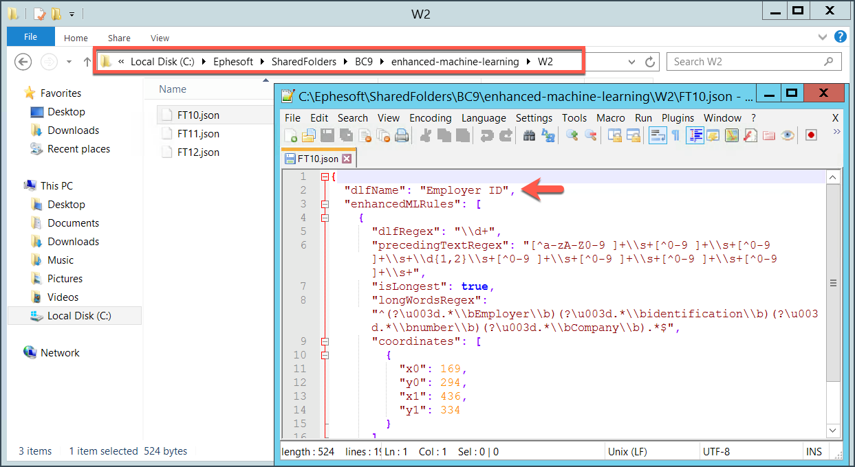The width and height of the screenshot is (855, 467).
Task: Expand the Explorer ribbon chevron
Action: coord(823,37)
